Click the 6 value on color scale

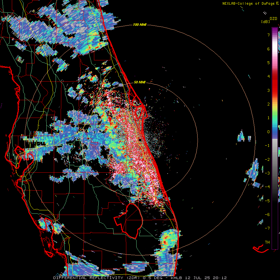click(x=268, y=49)
